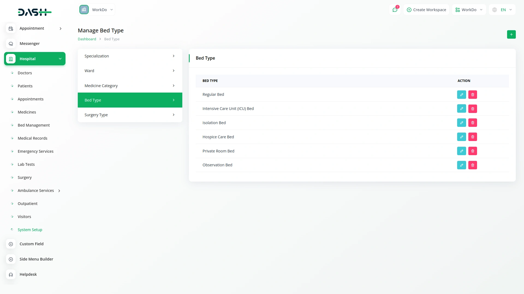
Task: Click the Custom Field sidebar icon
Action: [x=11, y=244]
